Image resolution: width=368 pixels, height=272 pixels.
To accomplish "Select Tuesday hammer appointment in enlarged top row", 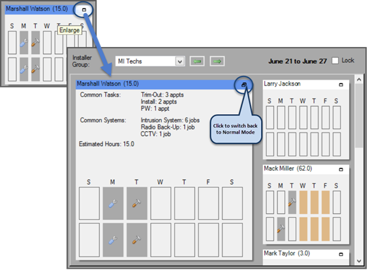I will coord(137,204).
